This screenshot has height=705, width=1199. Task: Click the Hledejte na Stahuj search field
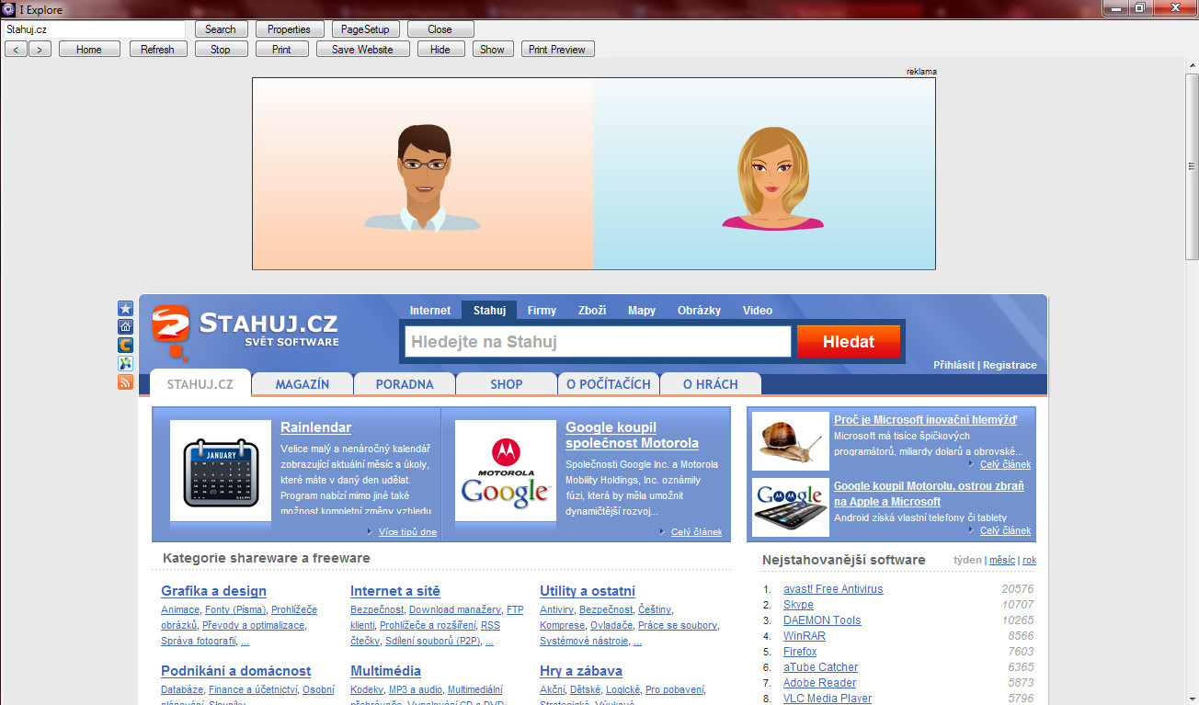pyautogui.click(x=598, y=342)
